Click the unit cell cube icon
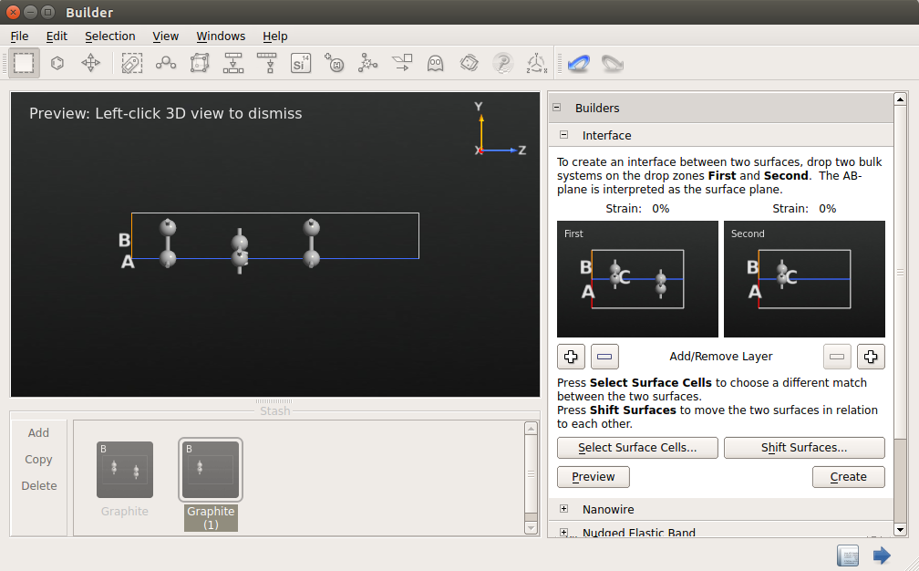Screen dimensions: 919x571 200,63
